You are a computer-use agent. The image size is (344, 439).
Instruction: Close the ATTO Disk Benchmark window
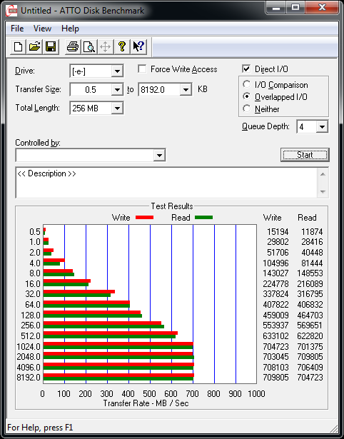pos(322,8)
